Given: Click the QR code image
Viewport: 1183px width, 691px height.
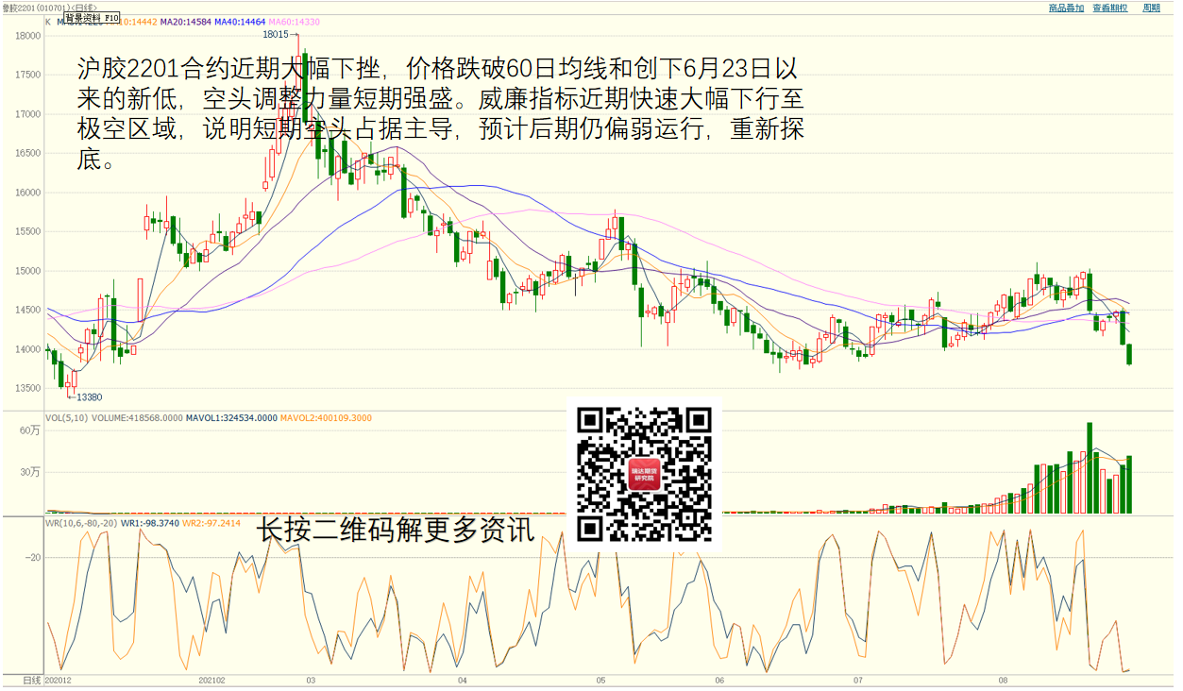Looking at the screenshot, I should [644, 474].
